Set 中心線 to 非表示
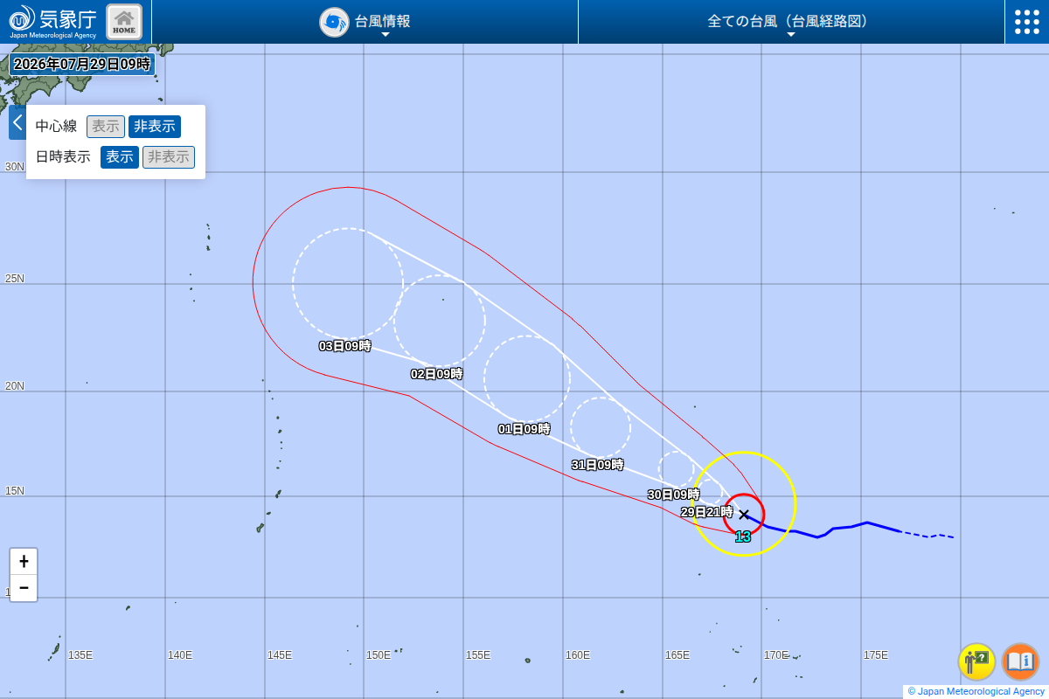This screenshot has height=699, width=1049. pos(155,127)
